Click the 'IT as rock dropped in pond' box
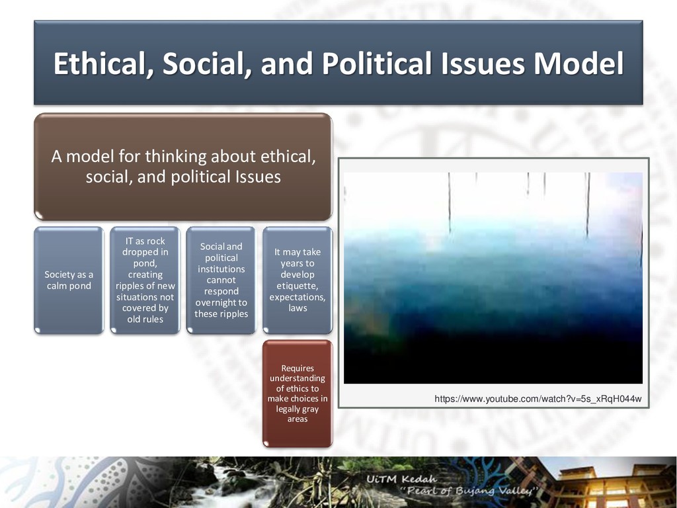Screen dimensions: 677x508 (145, 280)
